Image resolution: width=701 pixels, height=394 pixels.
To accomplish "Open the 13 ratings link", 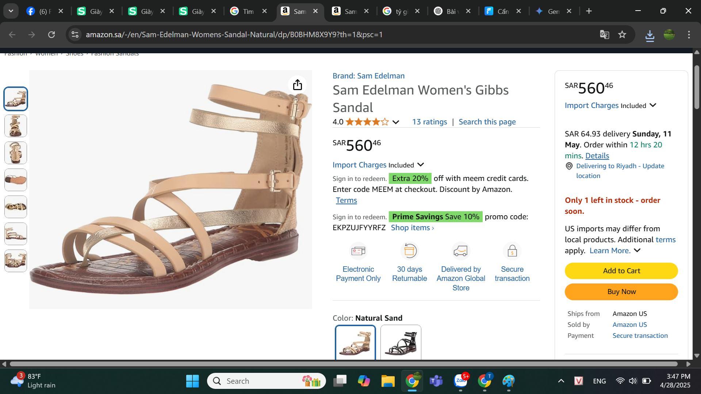I will (429, 122).
